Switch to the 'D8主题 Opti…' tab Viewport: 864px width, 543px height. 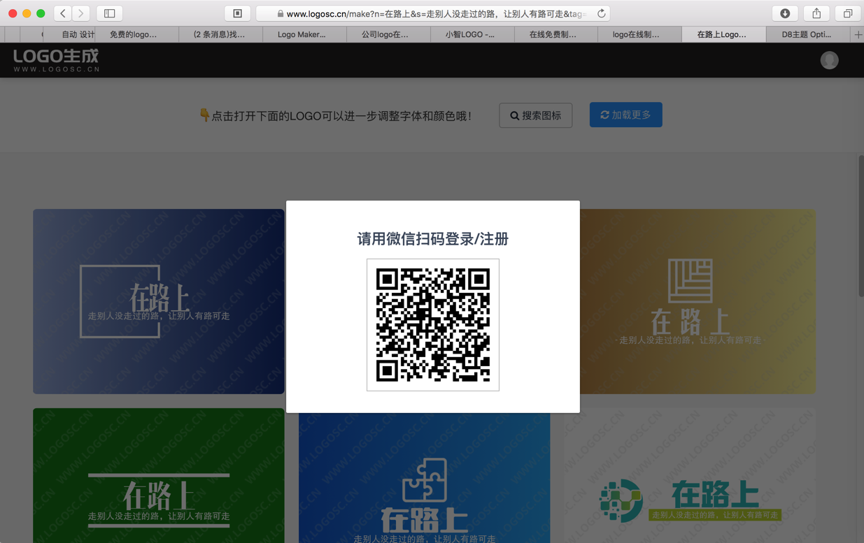808,34
